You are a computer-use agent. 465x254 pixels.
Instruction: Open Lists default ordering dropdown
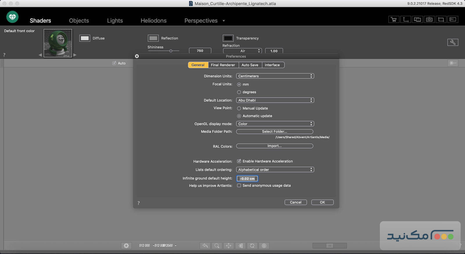click(275, 170)
